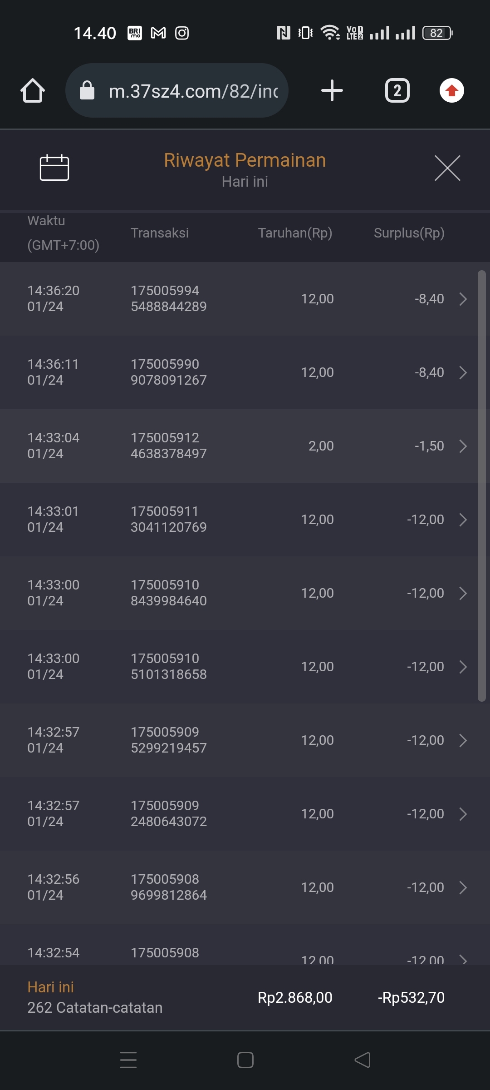Expand the 14:33:01 transaction chevron
The width and height of the screenshot is (490, 1090).
coord(463,520)
